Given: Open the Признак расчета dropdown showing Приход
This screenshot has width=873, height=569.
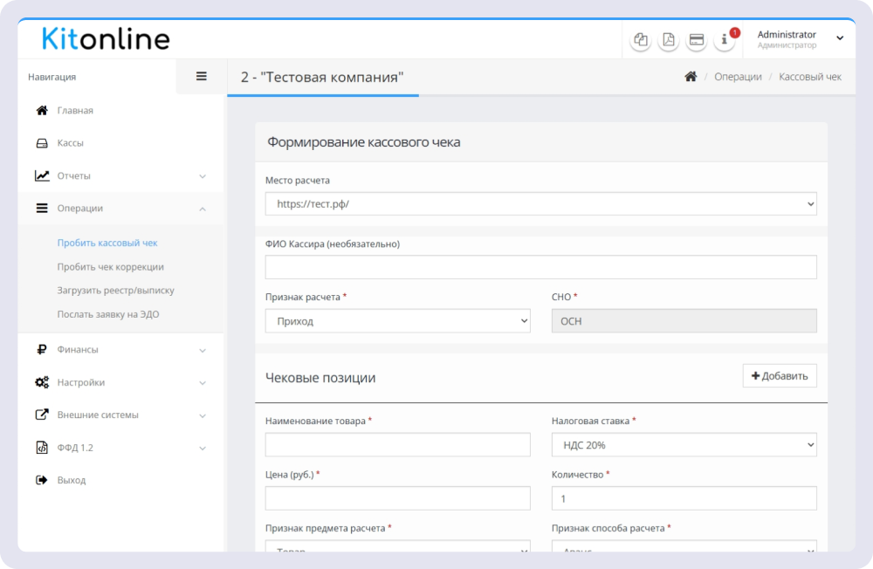Looking at the screenshot, I should tap(397, 320).
